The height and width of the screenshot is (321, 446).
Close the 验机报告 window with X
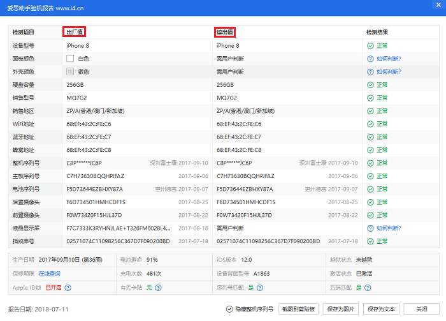point(438,5)
